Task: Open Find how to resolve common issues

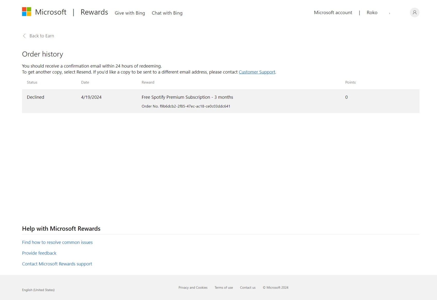Action: (x=57, y=242)
